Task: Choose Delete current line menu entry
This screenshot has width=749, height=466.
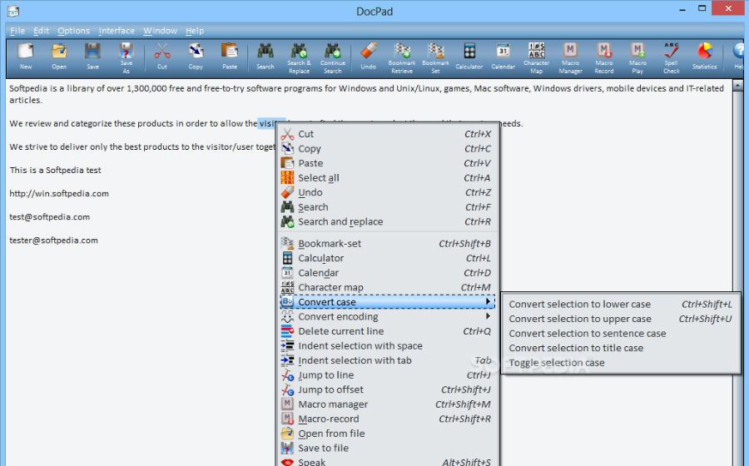Action: click(x=387, y=331)
